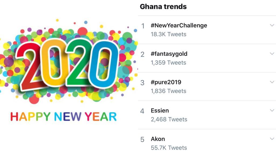Click the 55.7K Tweets count label
The width and height of the screenshot is (276, 155).
169,148
